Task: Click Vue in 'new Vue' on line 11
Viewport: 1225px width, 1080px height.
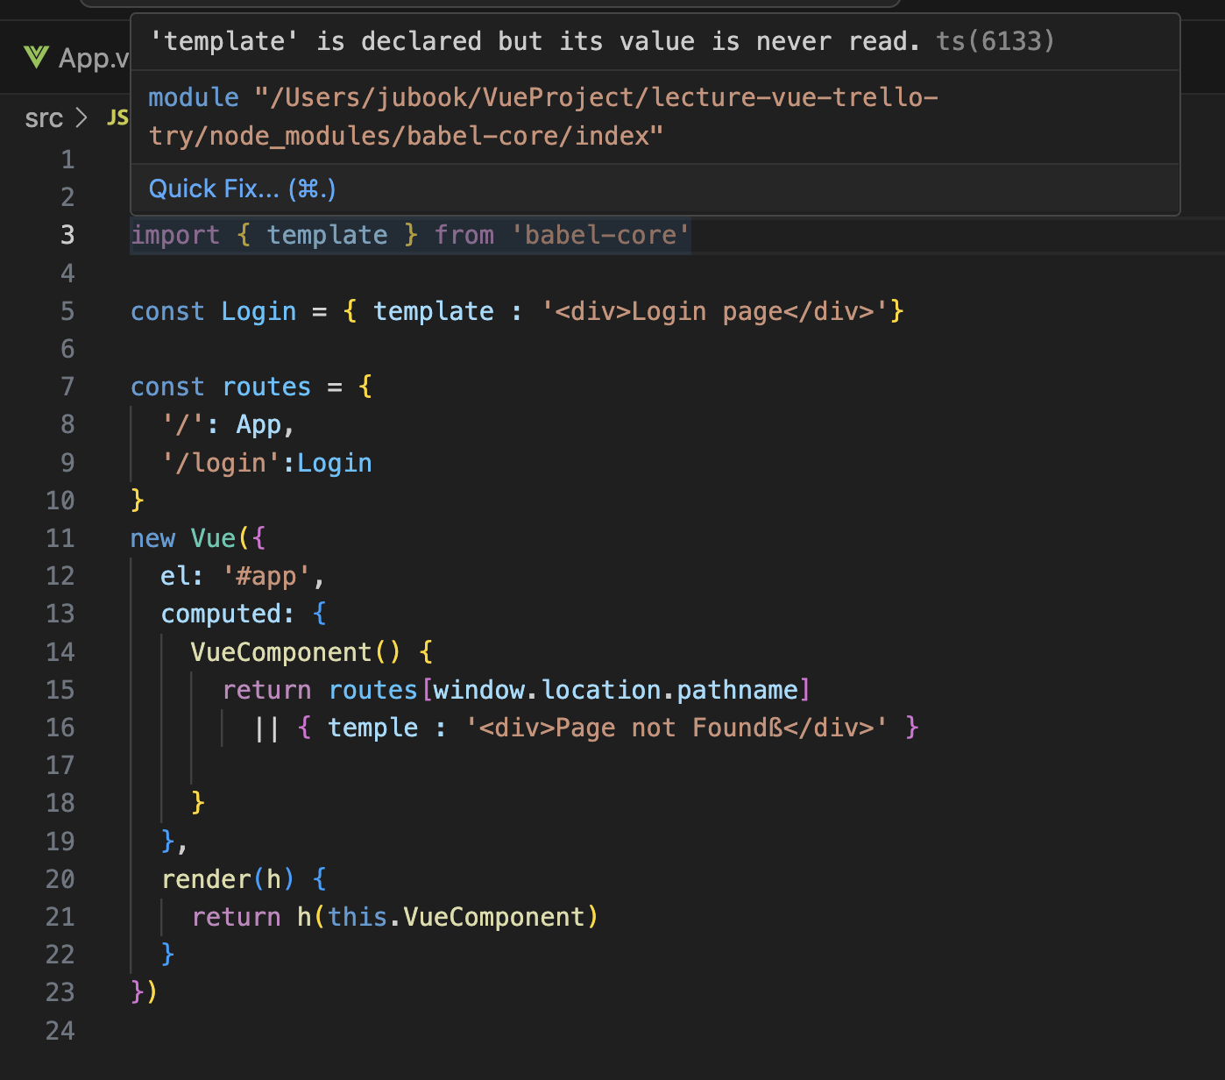Action: (213, 538)
